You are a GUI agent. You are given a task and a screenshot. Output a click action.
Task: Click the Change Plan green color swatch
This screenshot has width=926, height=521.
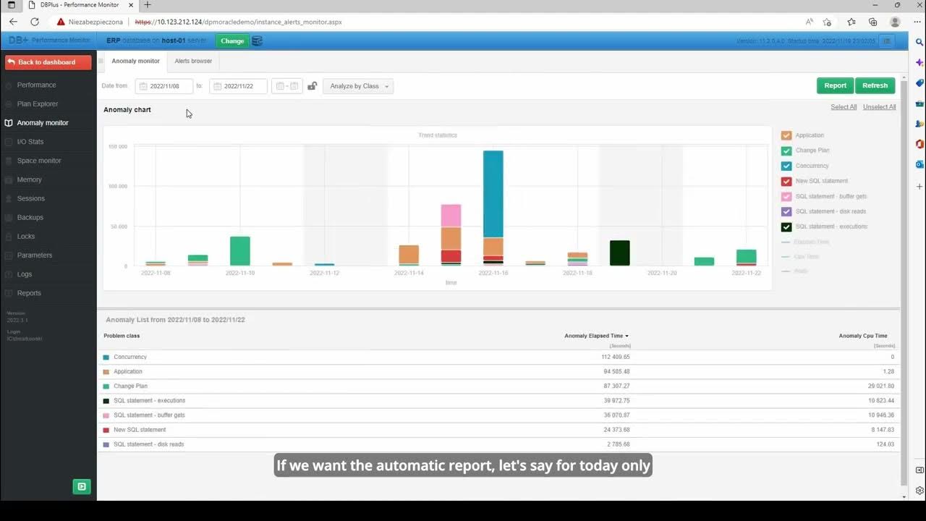(786, 150)
